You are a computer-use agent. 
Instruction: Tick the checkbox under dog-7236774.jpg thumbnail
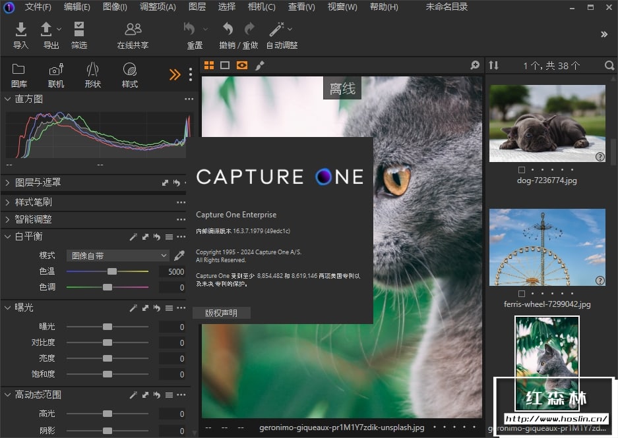522,170
